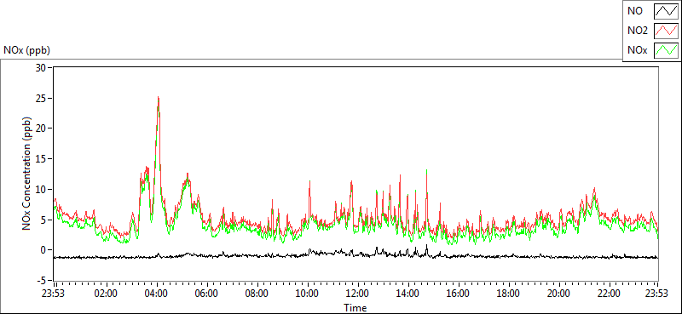Click the NO2 red line legend icon
The height and width of the screenshot is (314, 682).
[x=666, y=31]
